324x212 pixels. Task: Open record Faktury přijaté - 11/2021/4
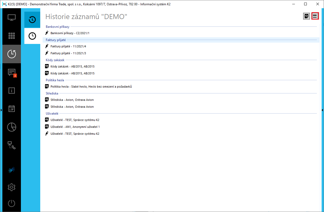click(68, 46)
